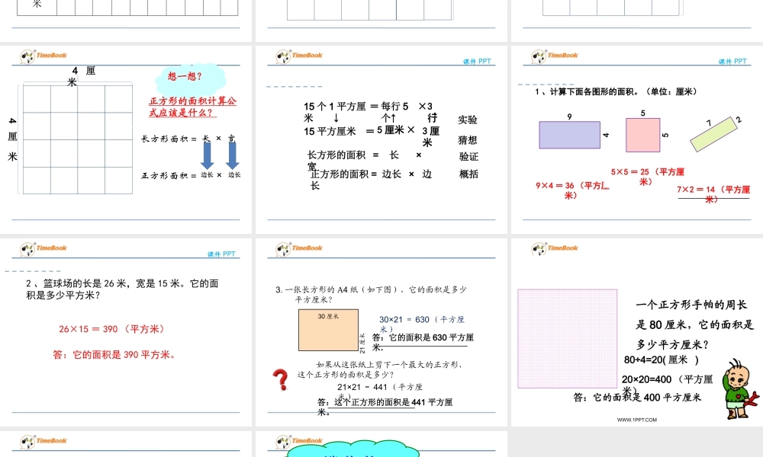This screenshot has width=763, height=457.
Task: Click the word 实验
Action: (x=468, y=120)
